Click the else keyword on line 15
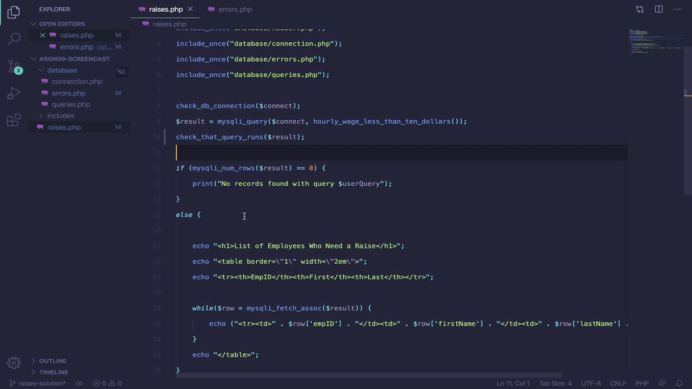Viewport: 692px width, 389px height. coord(184,214)
